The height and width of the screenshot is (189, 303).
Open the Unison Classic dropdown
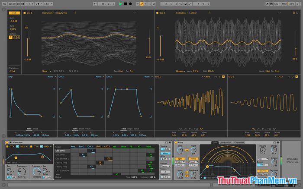tap(165, 166)
